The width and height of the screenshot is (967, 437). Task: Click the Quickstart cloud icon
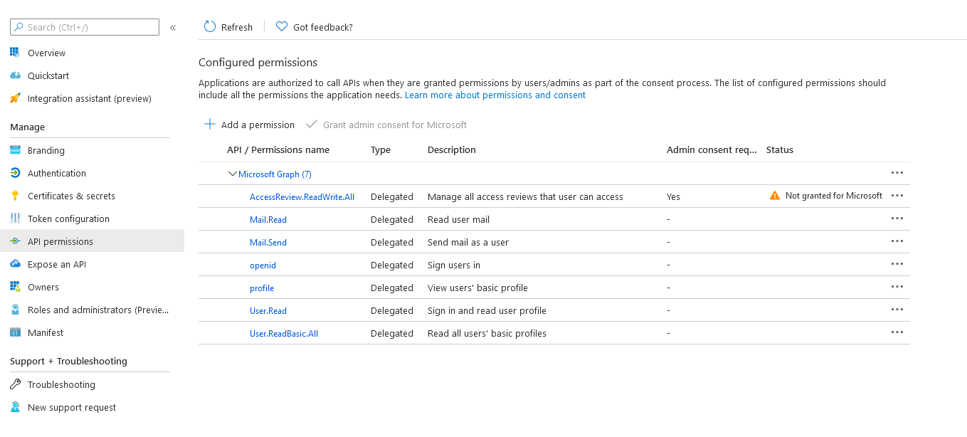click(x=15, y=75)
